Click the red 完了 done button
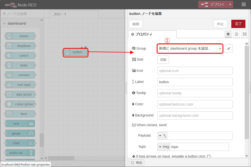 [238, 24]
